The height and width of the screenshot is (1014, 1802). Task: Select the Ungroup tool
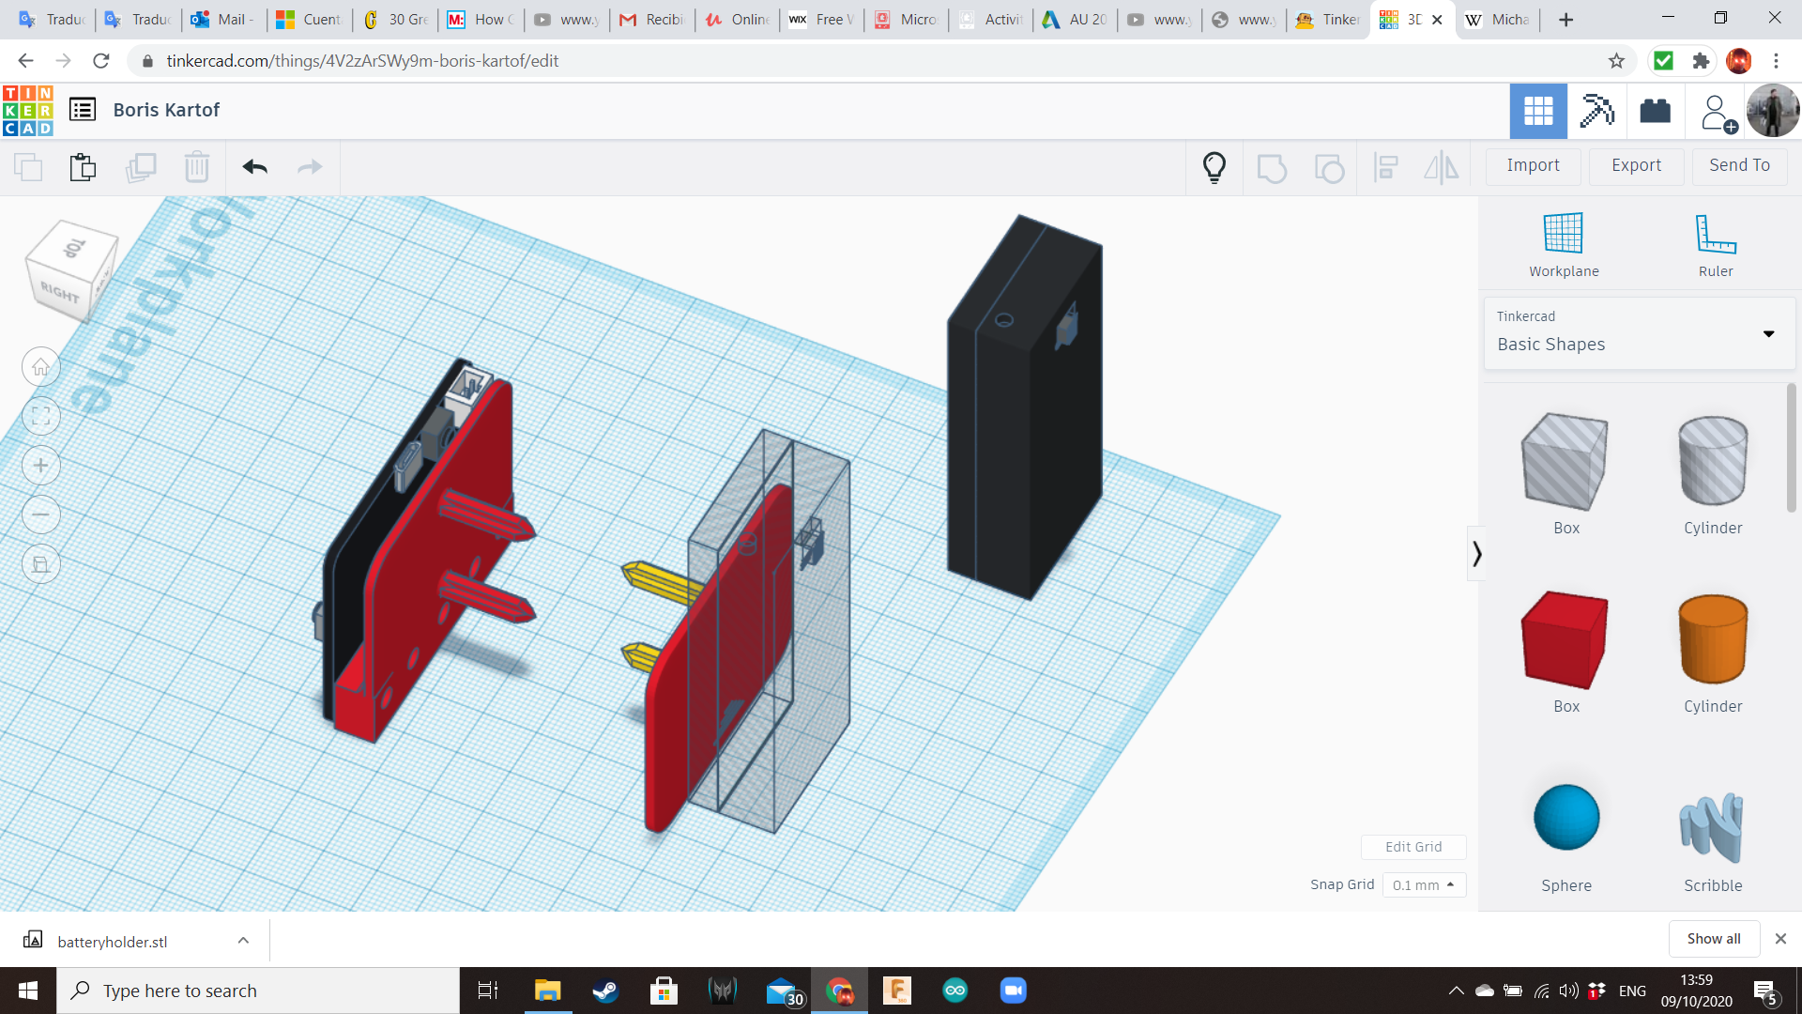1329,166
